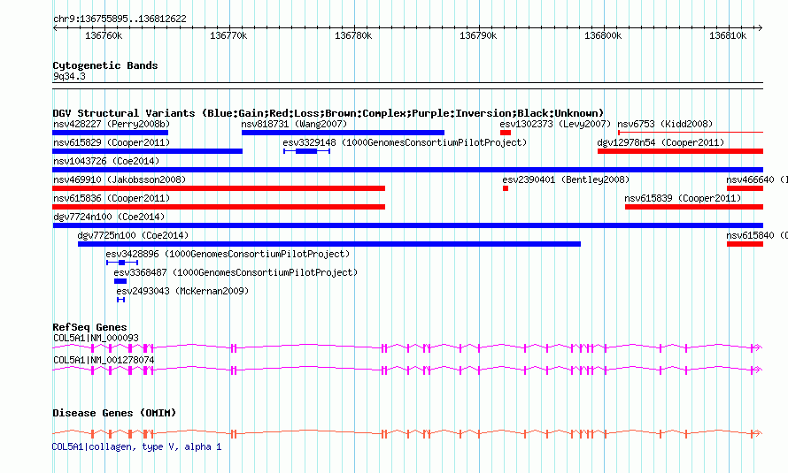The width and height of the screenshot is (788, 473).
Task: Click the 136800k ruler tick label
Action: point(603,35)
